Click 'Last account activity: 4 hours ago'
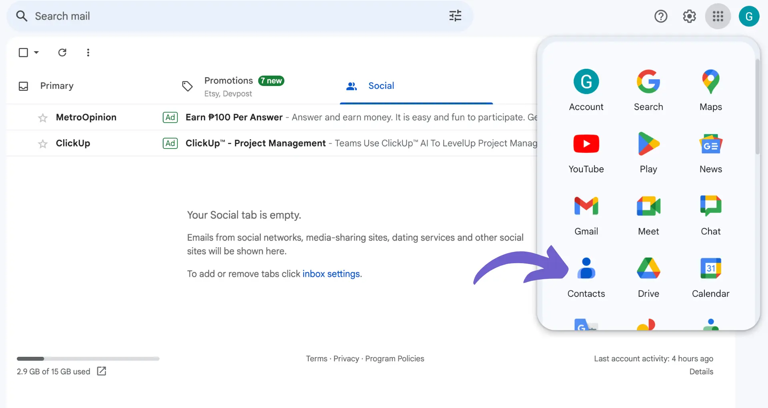This screenshot has width=768, height=408. coord(654,359)
